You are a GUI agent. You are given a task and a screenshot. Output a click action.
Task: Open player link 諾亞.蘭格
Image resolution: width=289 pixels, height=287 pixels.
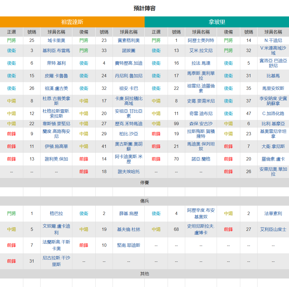(201, 159)
